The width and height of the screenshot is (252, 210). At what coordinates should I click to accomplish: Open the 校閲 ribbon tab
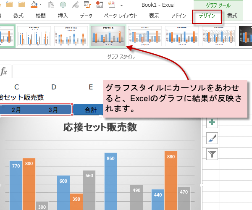click(40, 16)
